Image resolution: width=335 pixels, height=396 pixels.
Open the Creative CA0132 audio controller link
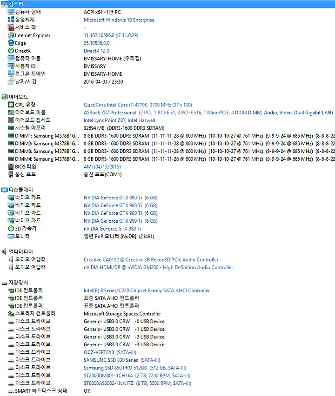[151, 260]
